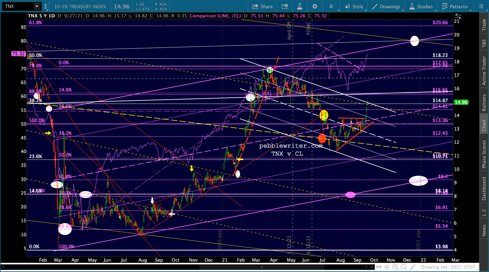Open the News side tab

click(484, 230)
